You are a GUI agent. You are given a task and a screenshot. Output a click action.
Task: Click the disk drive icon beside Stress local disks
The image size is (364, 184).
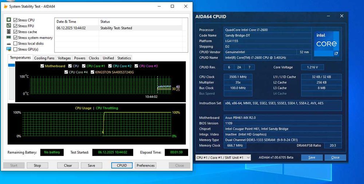pyautogui.click(x=9, y=44)
